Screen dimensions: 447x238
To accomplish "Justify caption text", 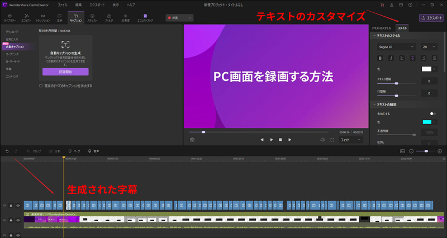I will (x=434, y=58).
